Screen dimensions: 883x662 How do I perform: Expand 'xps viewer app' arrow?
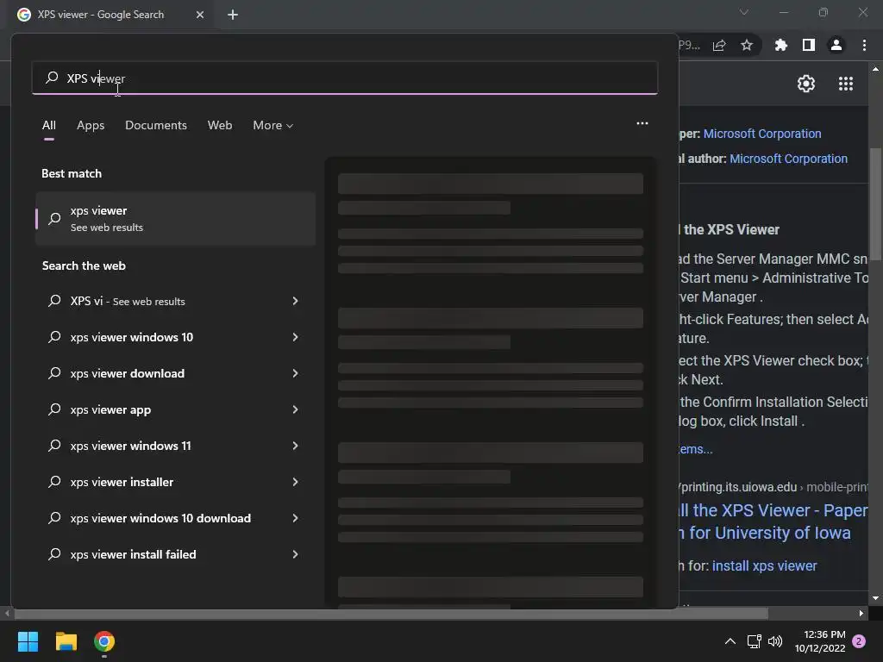(295, 409)
